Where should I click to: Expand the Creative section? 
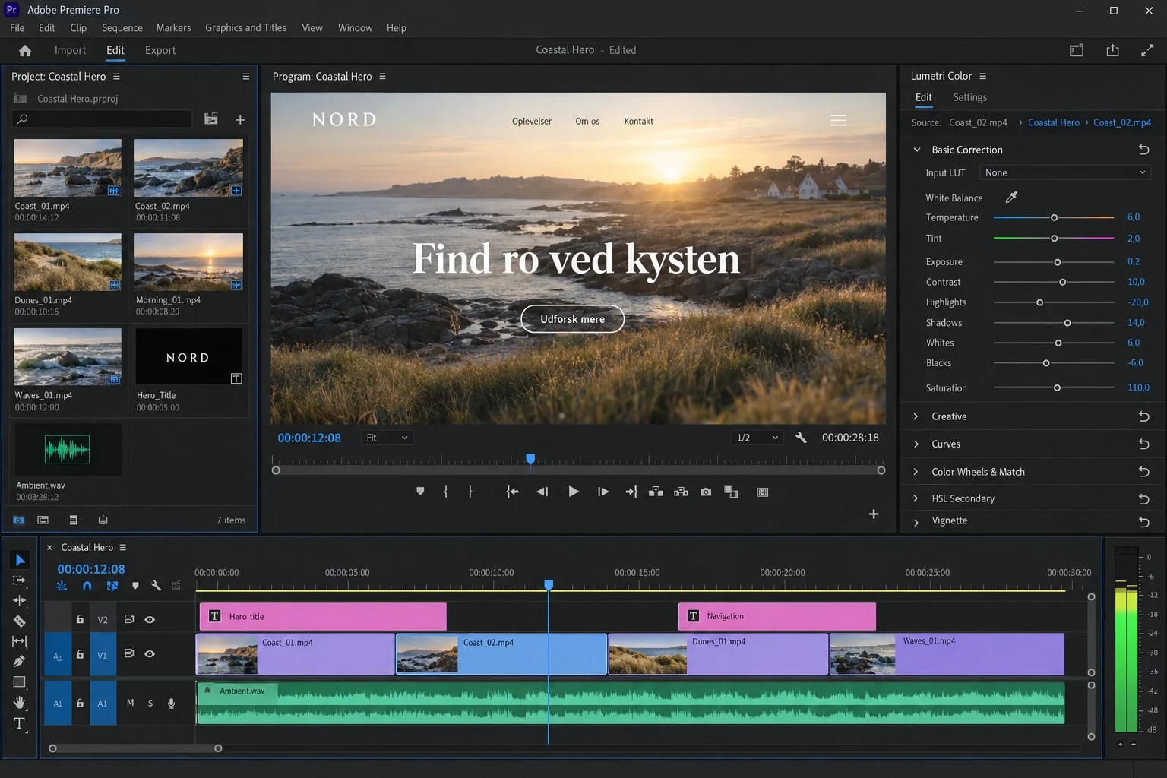tap(916, 416)
